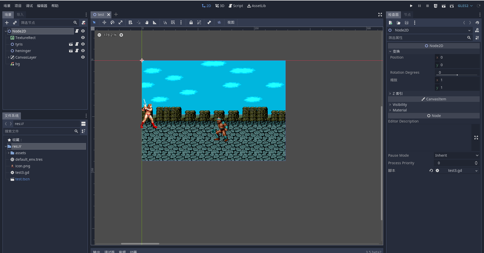Viewport: 484px width, 253px height.
Task: Open the skeleton bone options icon
Action: (209, 22)
